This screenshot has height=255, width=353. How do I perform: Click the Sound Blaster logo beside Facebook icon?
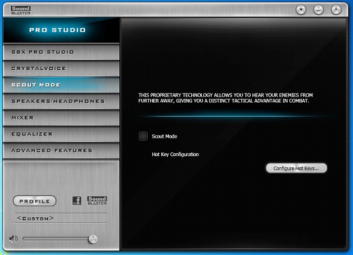click(x=97, y=200)
